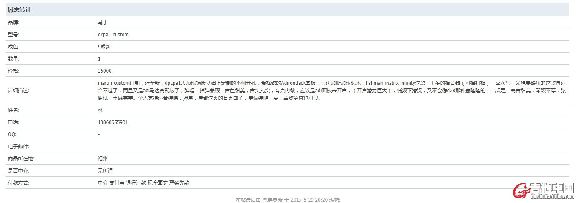Select the label 成色:
Viewport: 577px width, 203px height.
tap(14, 47)
